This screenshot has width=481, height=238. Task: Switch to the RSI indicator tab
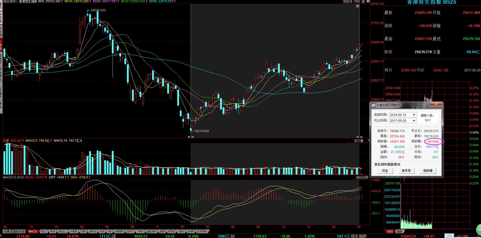coord(53,231)
